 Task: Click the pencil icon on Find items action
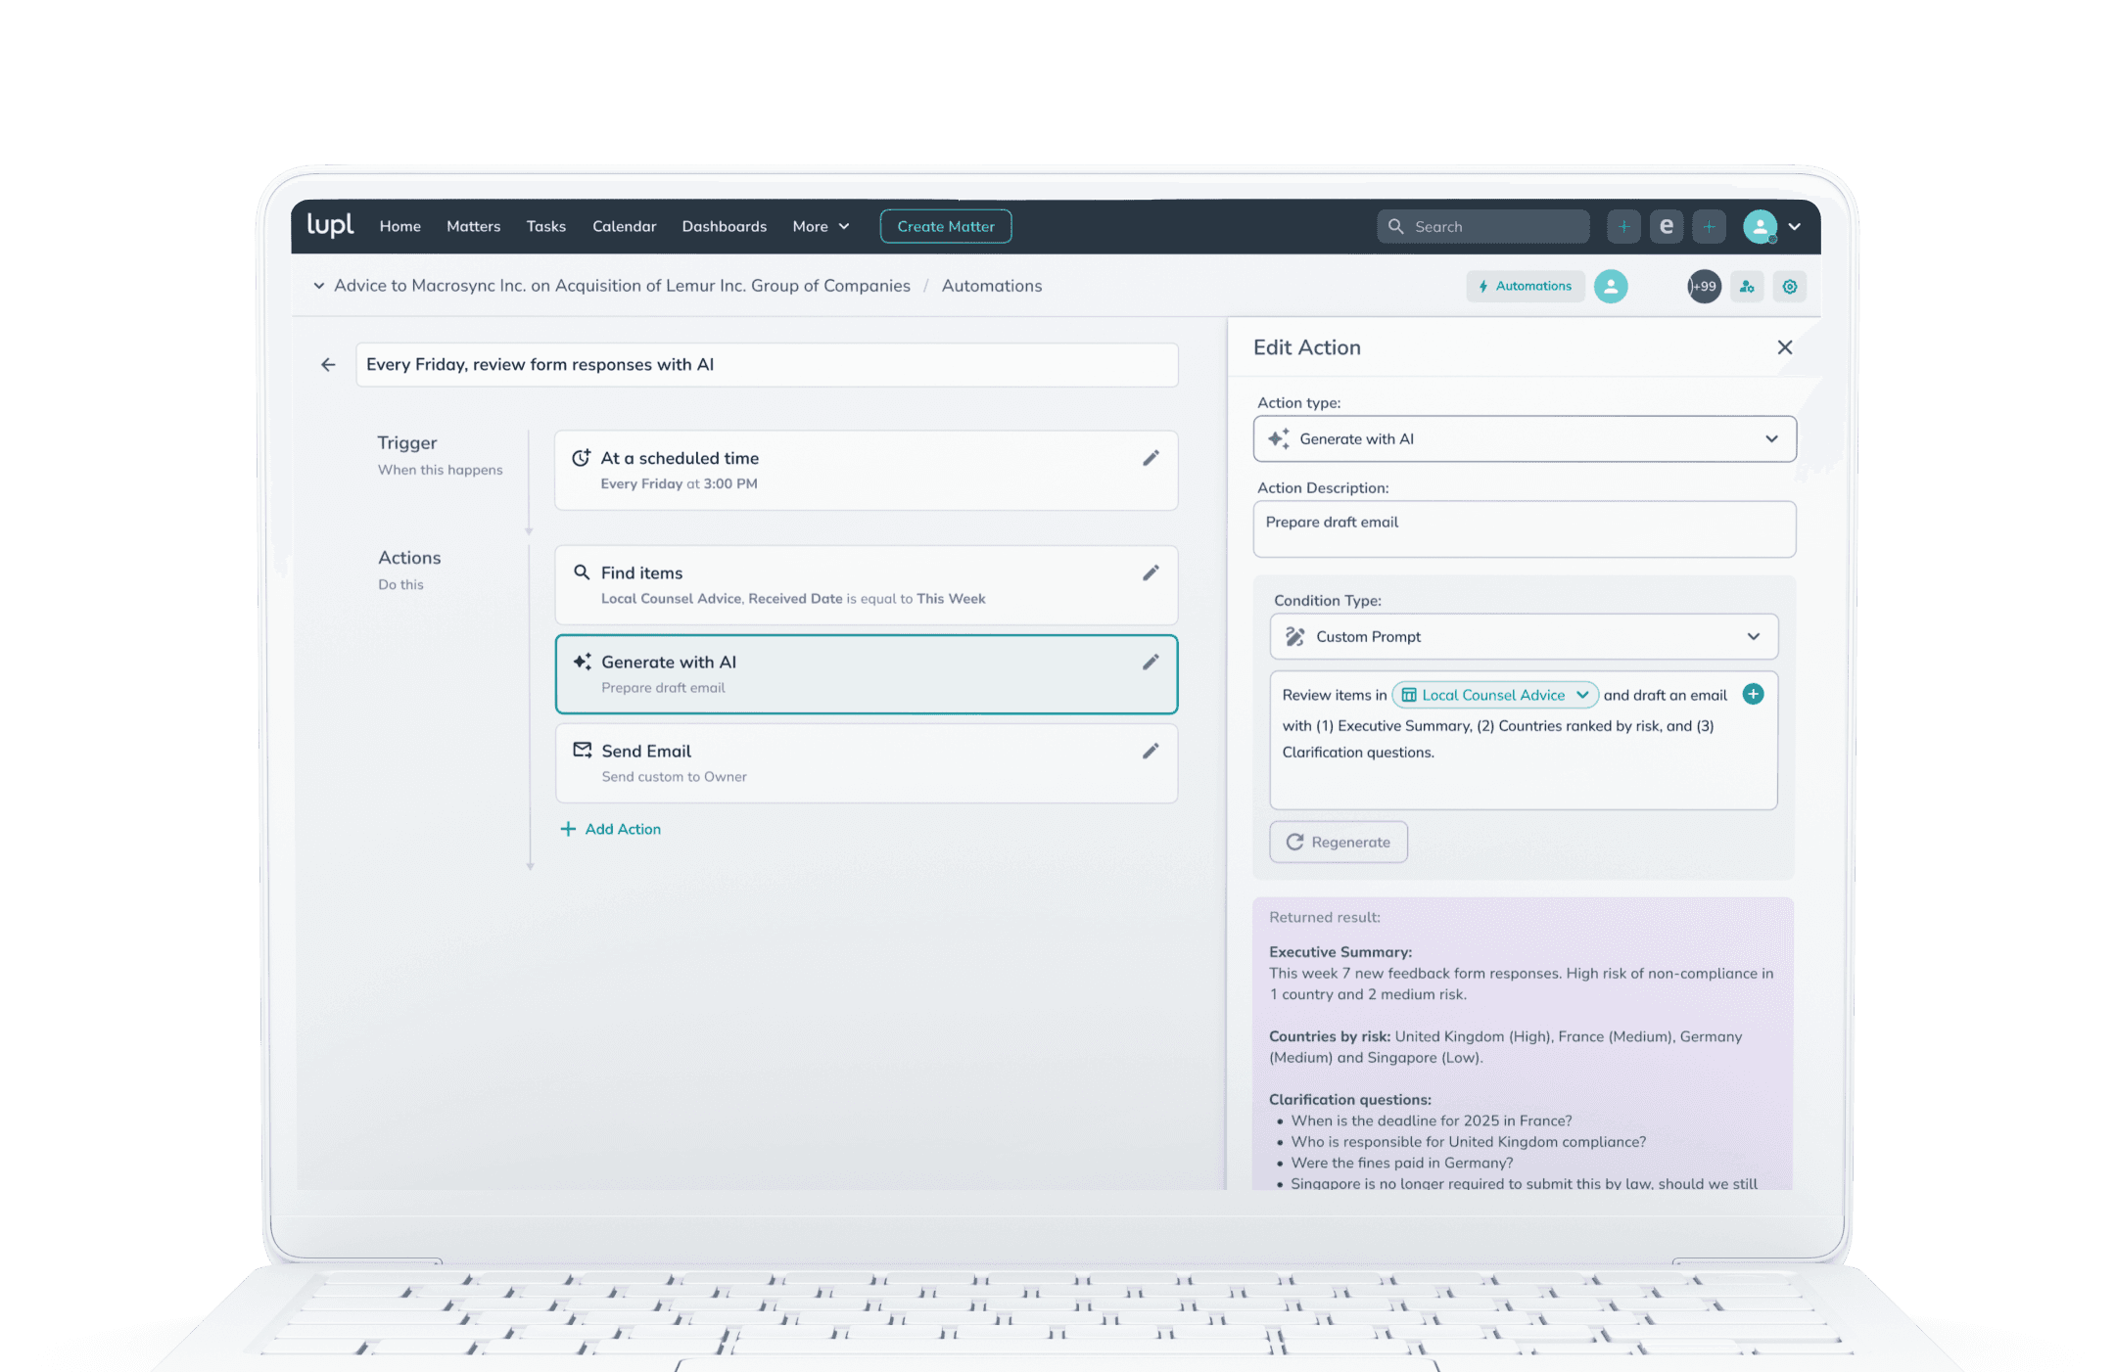(x=1151, y=572)
